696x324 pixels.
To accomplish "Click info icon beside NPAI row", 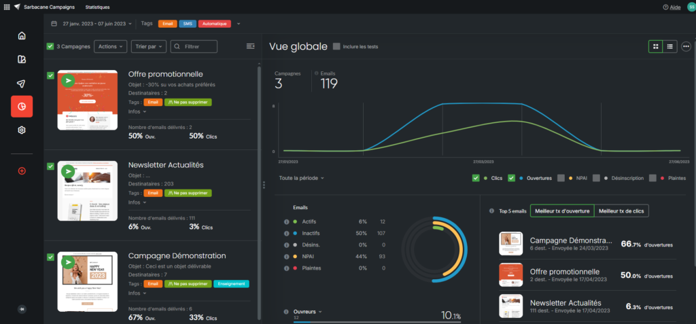I will (x=286, y=257).
